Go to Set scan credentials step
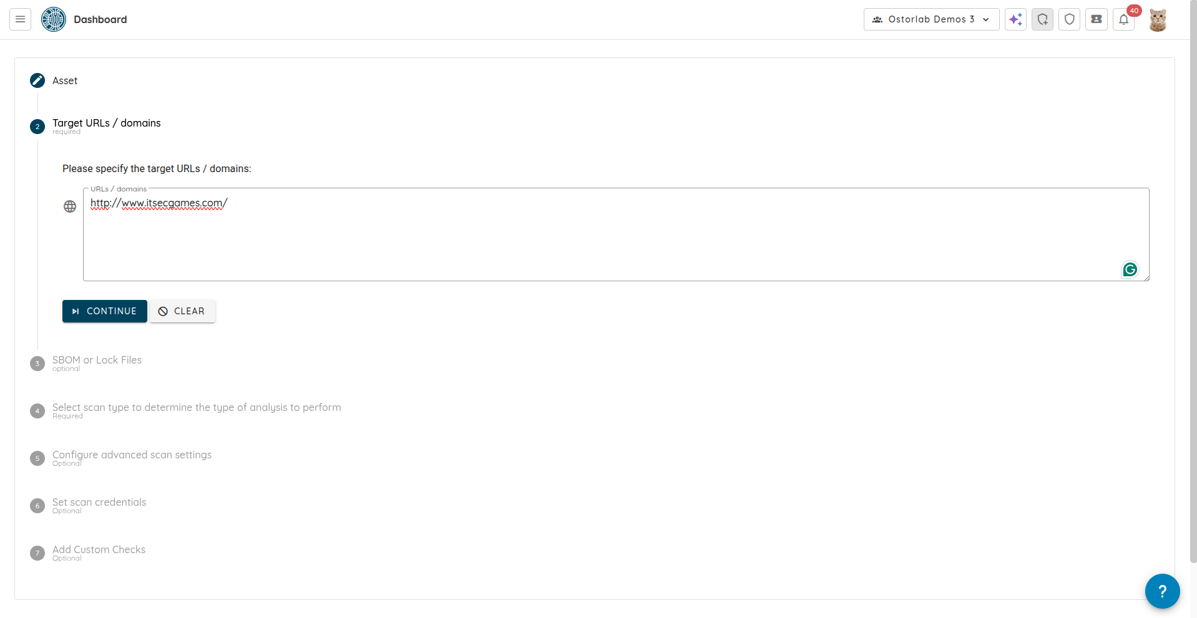The image size is (1197, 618). pos(99,503)
